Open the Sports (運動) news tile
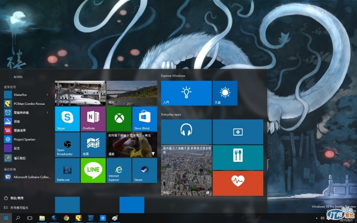 pyautogui.click(x=132, y=145)
